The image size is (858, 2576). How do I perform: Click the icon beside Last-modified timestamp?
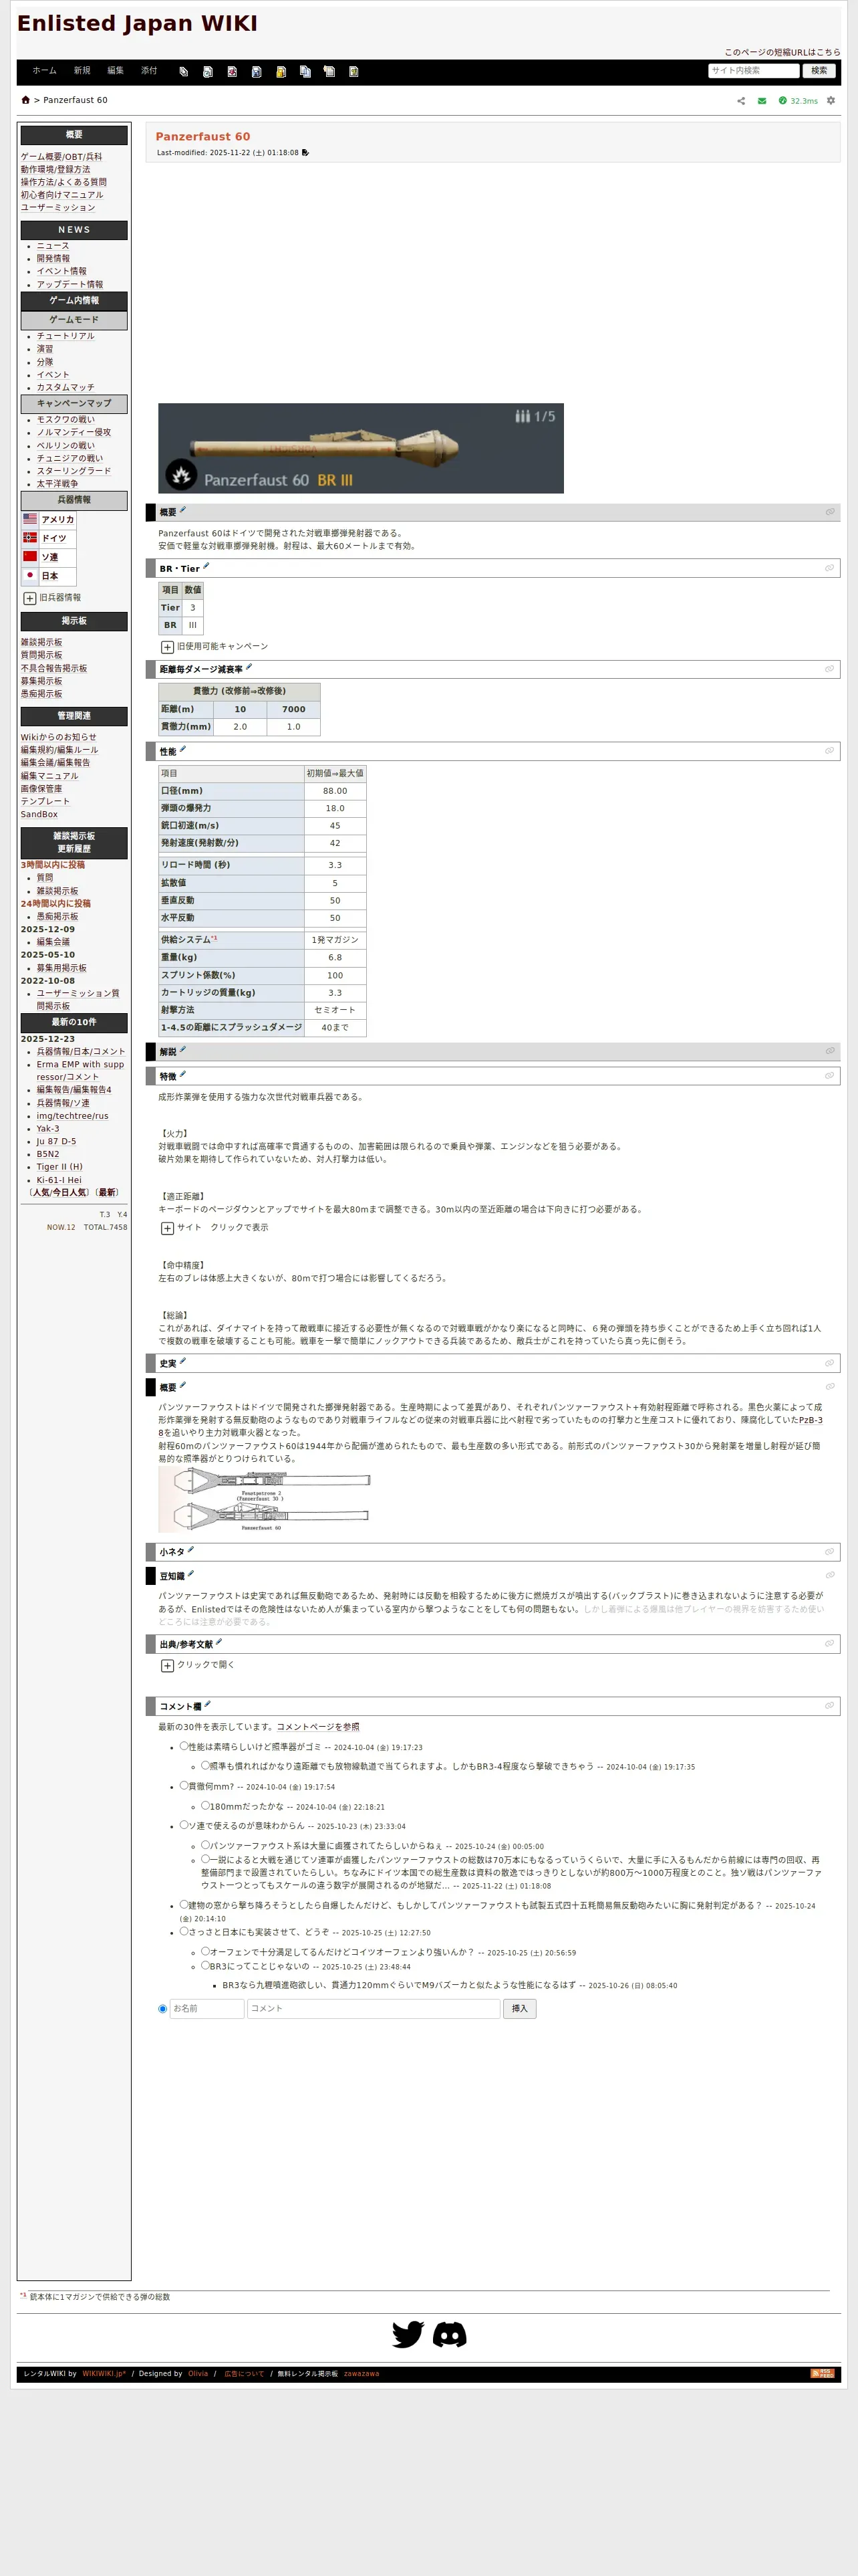coord(305,153)
